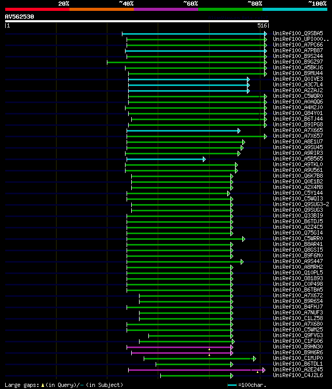This screenshot has height=389, width=332.
Task: Click the arrowhead ending the A7X665 alignment
Action: pos(239,131)
